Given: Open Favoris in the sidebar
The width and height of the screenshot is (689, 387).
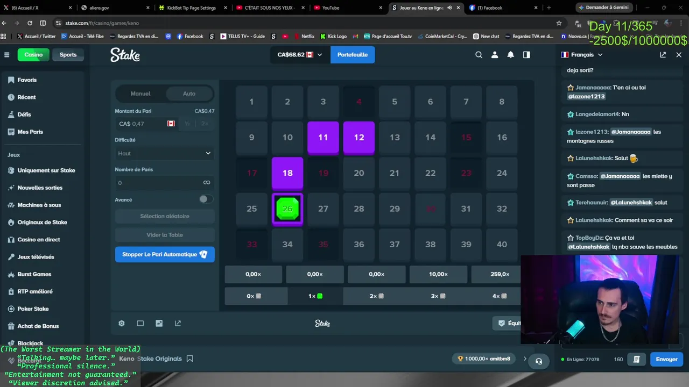Looking at the screenshot, I should [x=27, y=80].
